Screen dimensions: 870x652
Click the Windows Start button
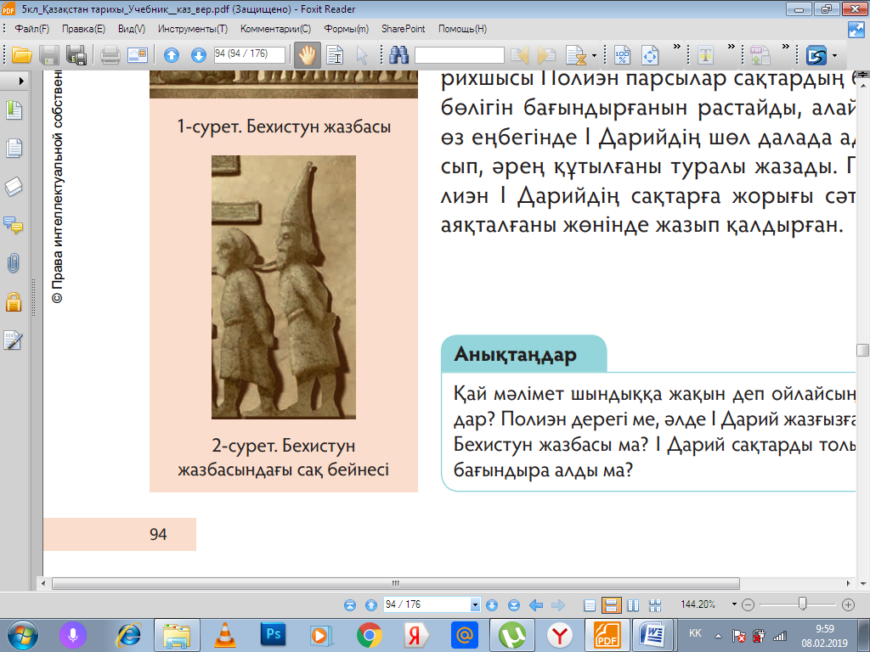click(23, 635)
